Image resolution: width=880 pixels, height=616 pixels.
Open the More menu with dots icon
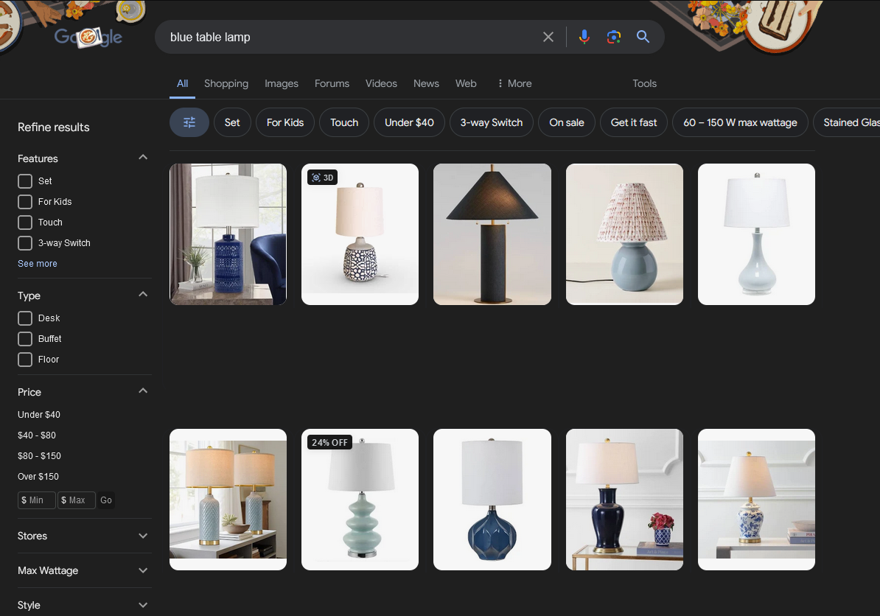[514, 83]
